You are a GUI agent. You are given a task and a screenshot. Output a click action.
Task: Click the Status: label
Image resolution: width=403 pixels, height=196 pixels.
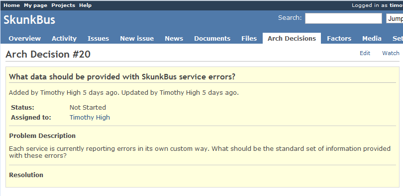[22, 107]
